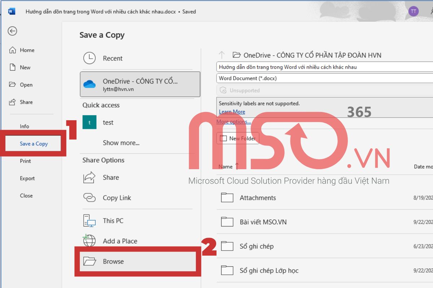Image resolution: width=433 pixels, height=288 pixels.
Task: Click the Share Options share icon
Action: 89,177
